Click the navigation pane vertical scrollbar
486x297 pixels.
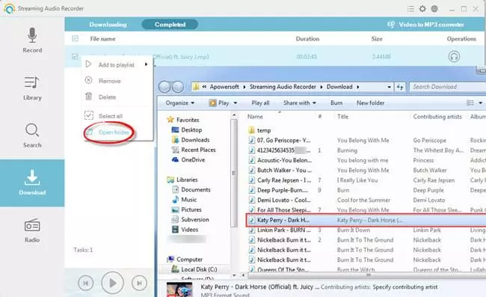click(234, 174)
